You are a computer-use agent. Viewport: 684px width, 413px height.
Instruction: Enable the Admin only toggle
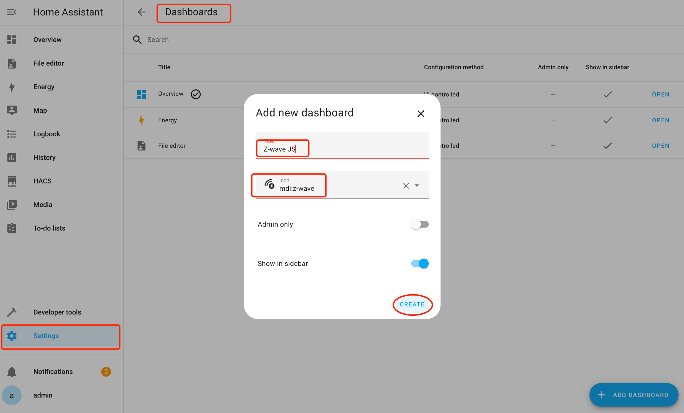419,224
